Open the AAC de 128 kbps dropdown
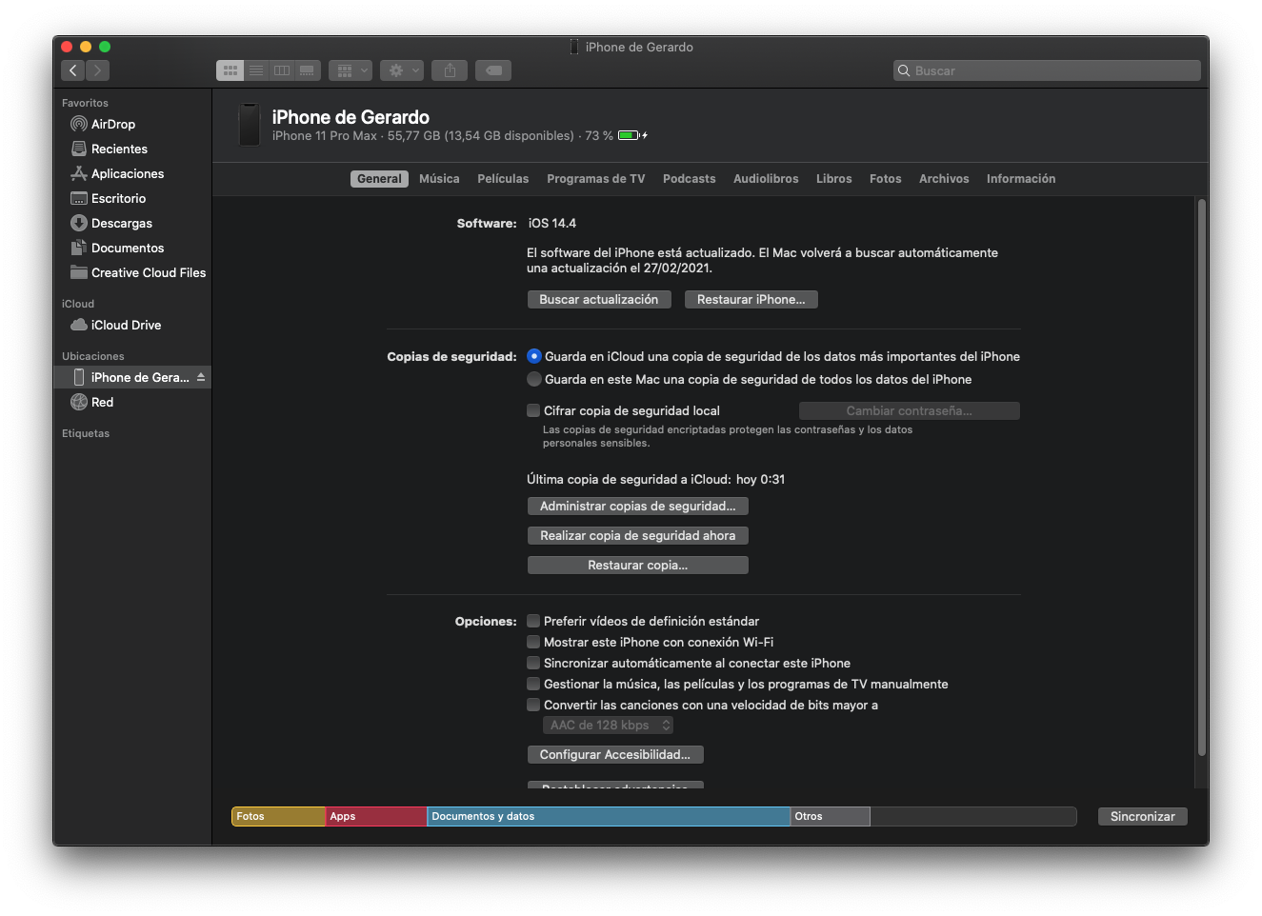 608,725
